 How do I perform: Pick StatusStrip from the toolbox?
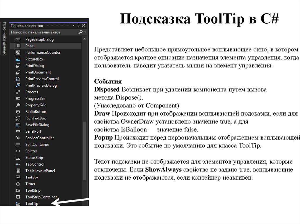tap(34, 158)
